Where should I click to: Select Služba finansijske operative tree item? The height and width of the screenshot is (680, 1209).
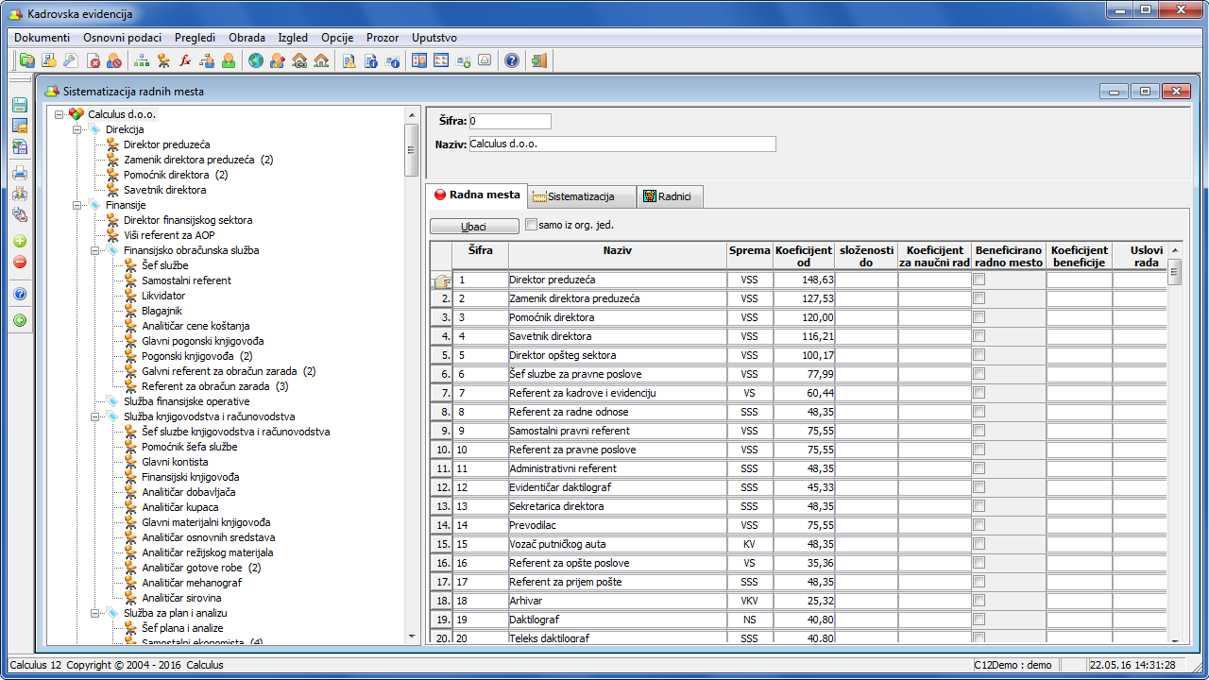click(186, 401)
